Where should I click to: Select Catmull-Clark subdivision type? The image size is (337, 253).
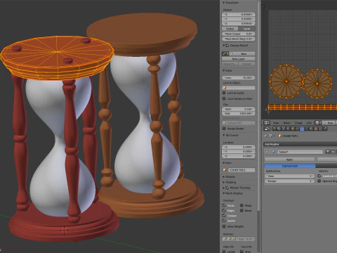click(290, 166)
